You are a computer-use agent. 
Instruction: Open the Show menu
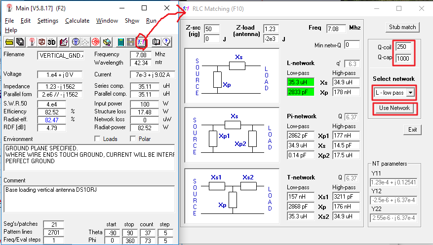132,21
